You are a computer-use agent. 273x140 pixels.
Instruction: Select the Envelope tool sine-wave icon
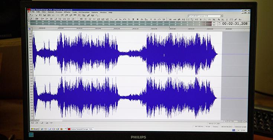pos(97,15)
